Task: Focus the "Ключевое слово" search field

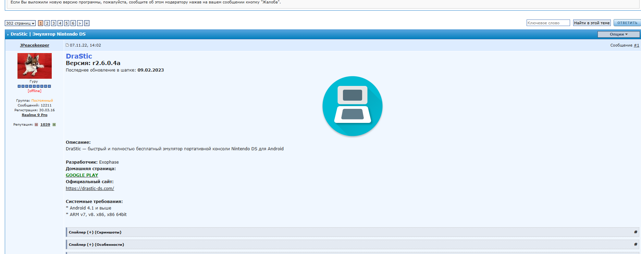Action: [548, 23]
